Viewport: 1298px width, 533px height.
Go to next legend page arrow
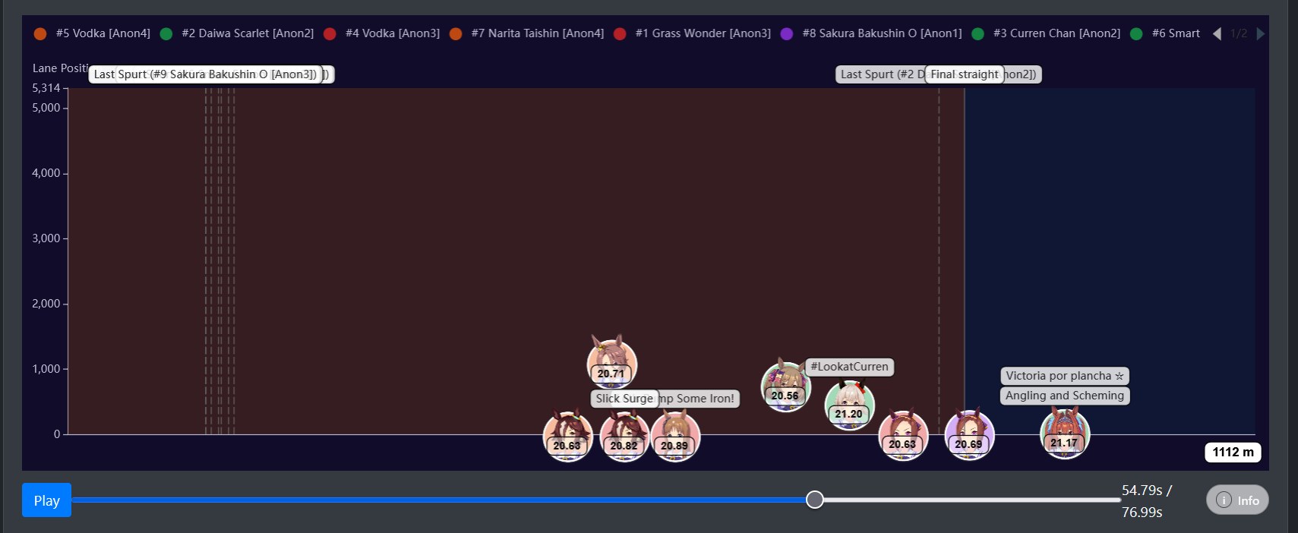click(1261, 33)
